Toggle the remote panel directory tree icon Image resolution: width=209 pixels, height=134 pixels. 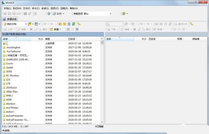[191, 24]
